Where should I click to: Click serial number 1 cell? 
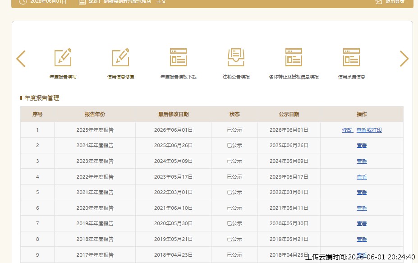pos(37,130)
